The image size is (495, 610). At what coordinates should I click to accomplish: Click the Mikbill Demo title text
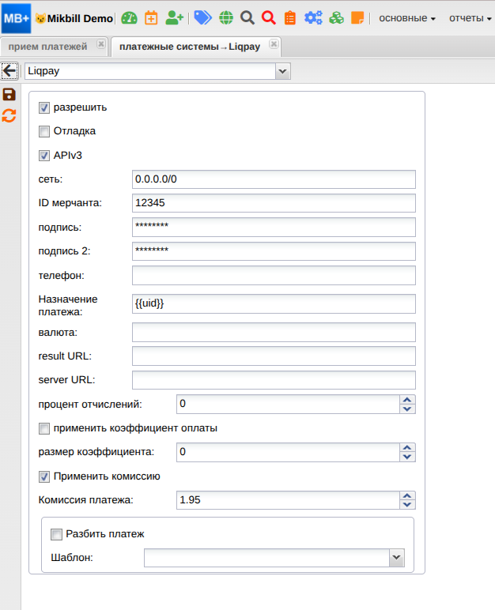80,18
